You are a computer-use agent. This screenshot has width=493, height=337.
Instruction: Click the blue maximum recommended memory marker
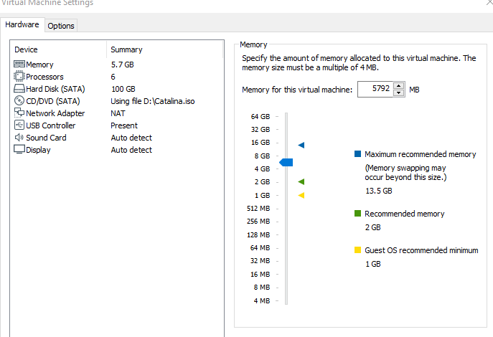[x=301, y=145]
